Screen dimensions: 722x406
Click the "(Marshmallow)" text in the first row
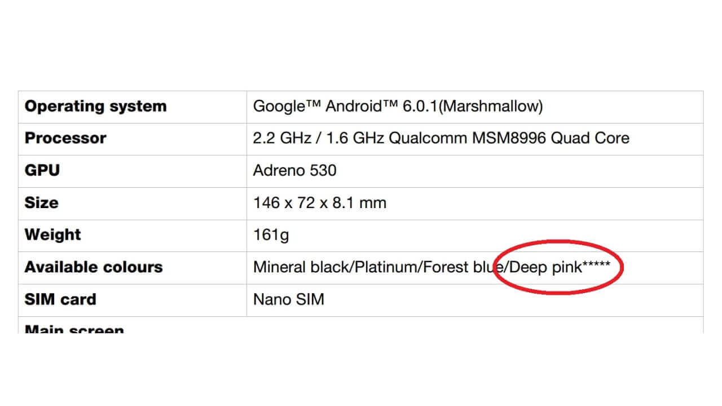click(x=490, y=107)
